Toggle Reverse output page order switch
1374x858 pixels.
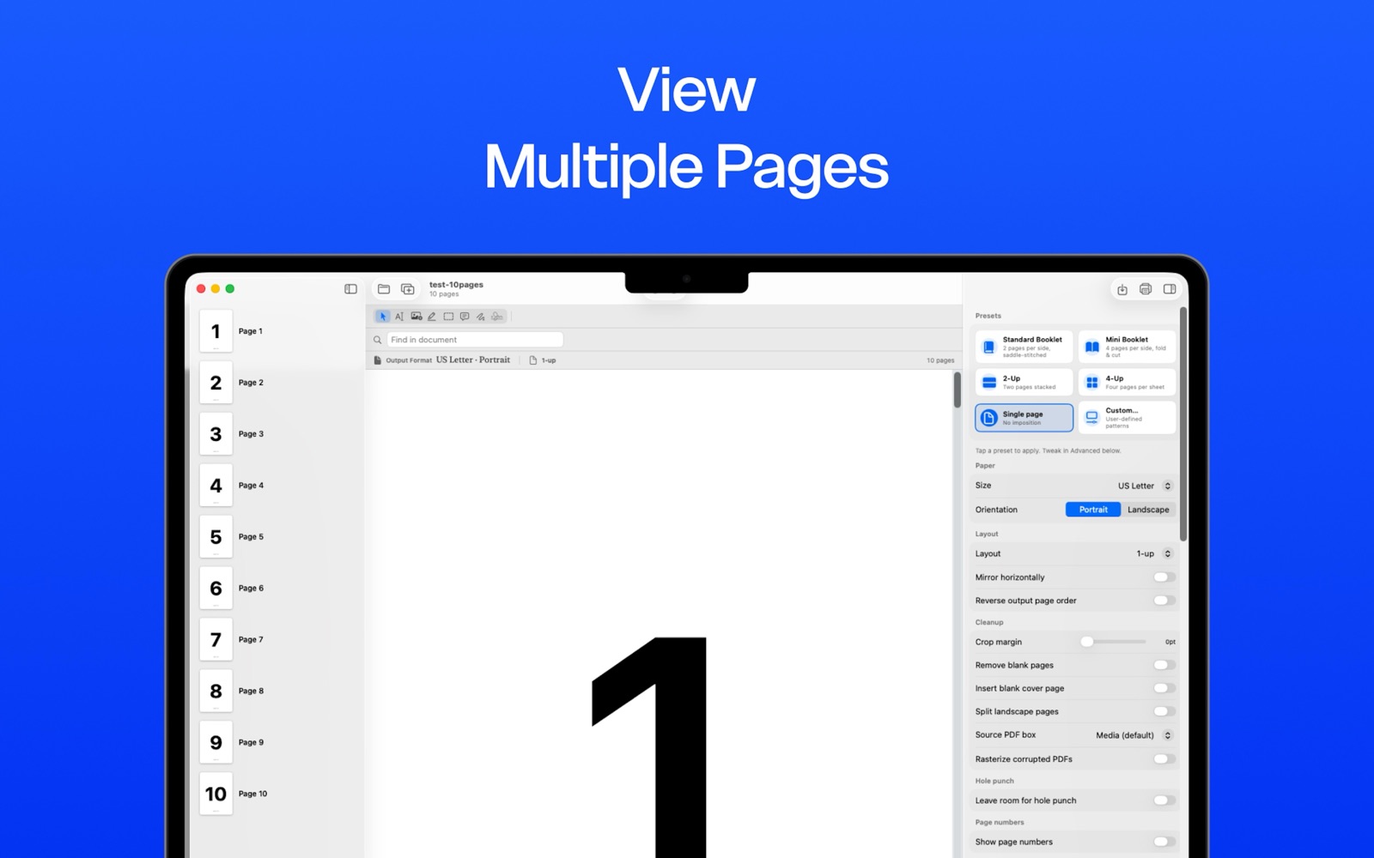click(1164, 601)
